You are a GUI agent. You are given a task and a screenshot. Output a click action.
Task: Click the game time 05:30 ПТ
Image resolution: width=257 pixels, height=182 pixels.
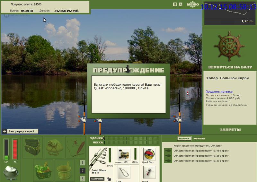point(27,11)
